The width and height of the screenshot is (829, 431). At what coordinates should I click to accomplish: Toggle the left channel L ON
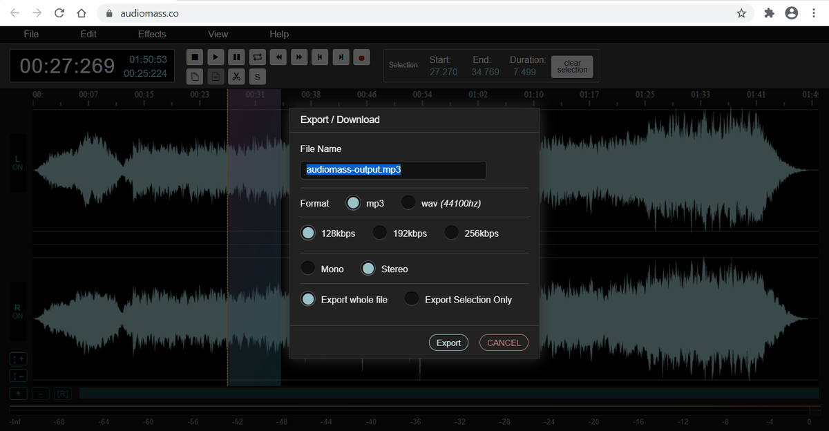coord(18,163)
